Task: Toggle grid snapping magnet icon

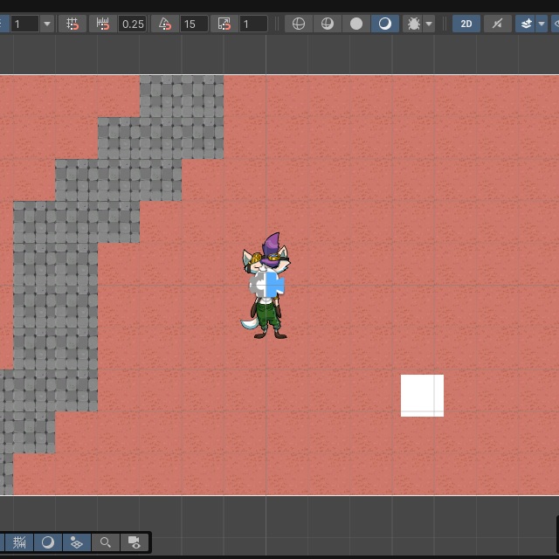Action: pos(72,24)
